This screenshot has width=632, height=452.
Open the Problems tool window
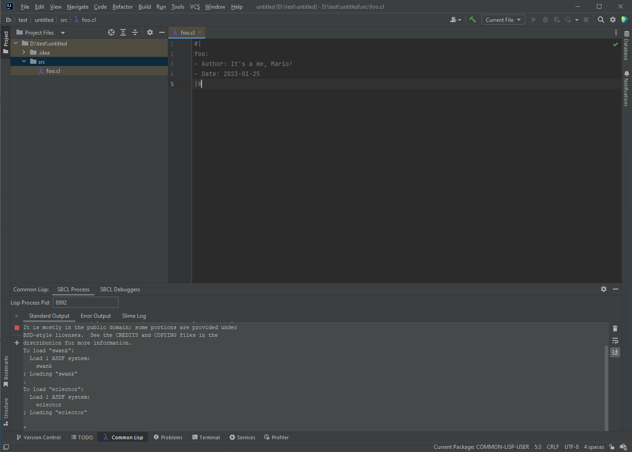pos(168,437)
